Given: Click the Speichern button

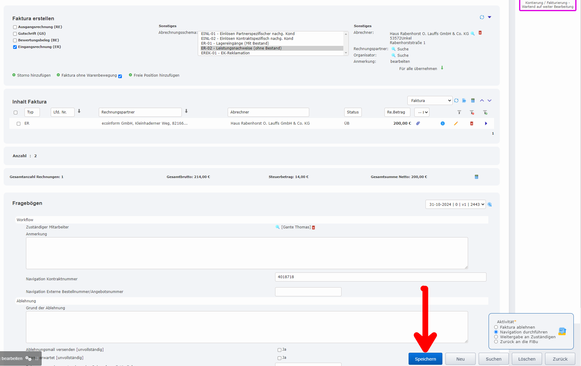Looking at the screenshot, I should point(425,359).
